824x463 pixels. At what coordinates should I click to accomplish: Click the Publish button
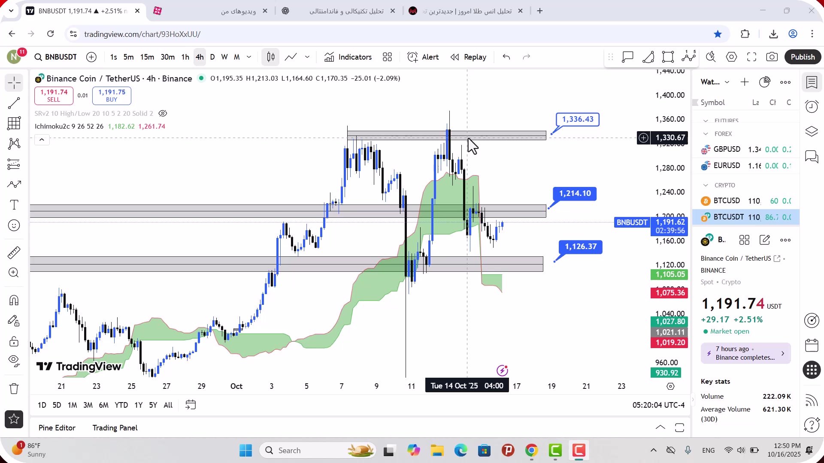click(803, 57)
